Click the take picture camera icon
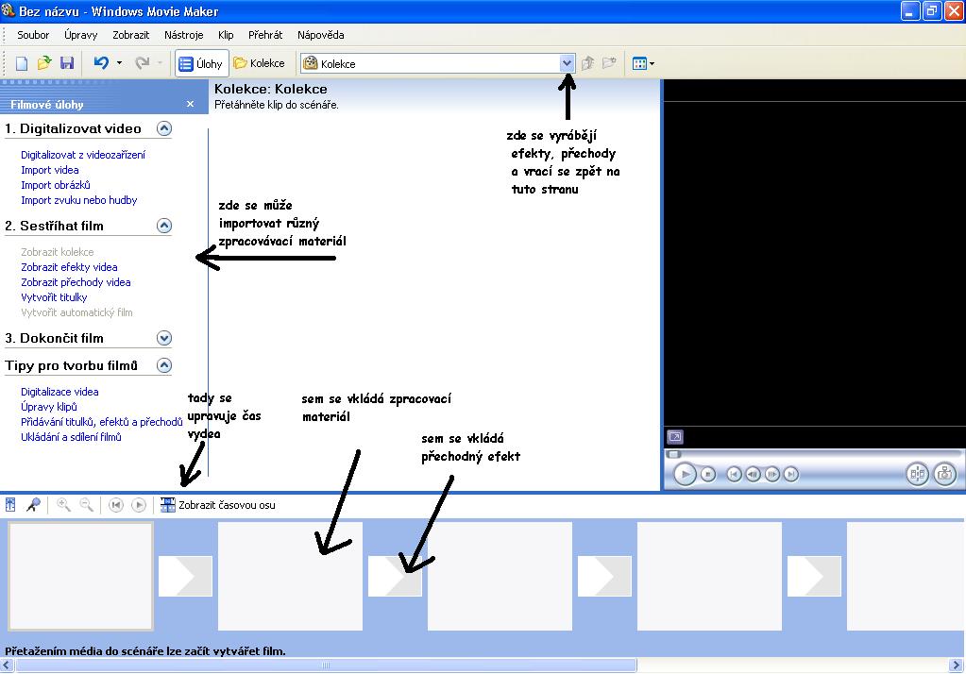Image resolution: width=966 pixels, height=674 pixels. (x=944, y=474)
